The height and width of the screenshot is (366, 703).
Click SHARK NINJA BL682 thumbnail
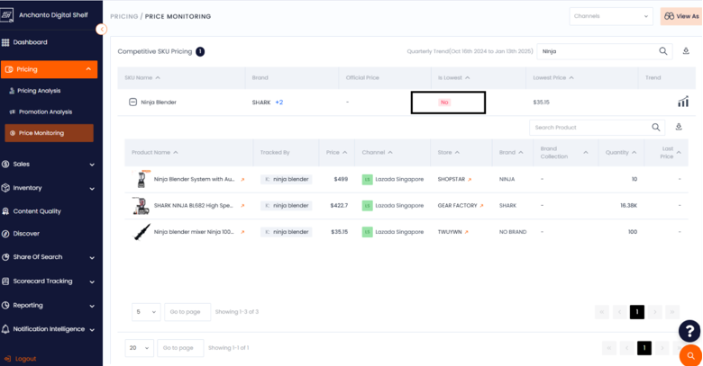pos(142,205)
